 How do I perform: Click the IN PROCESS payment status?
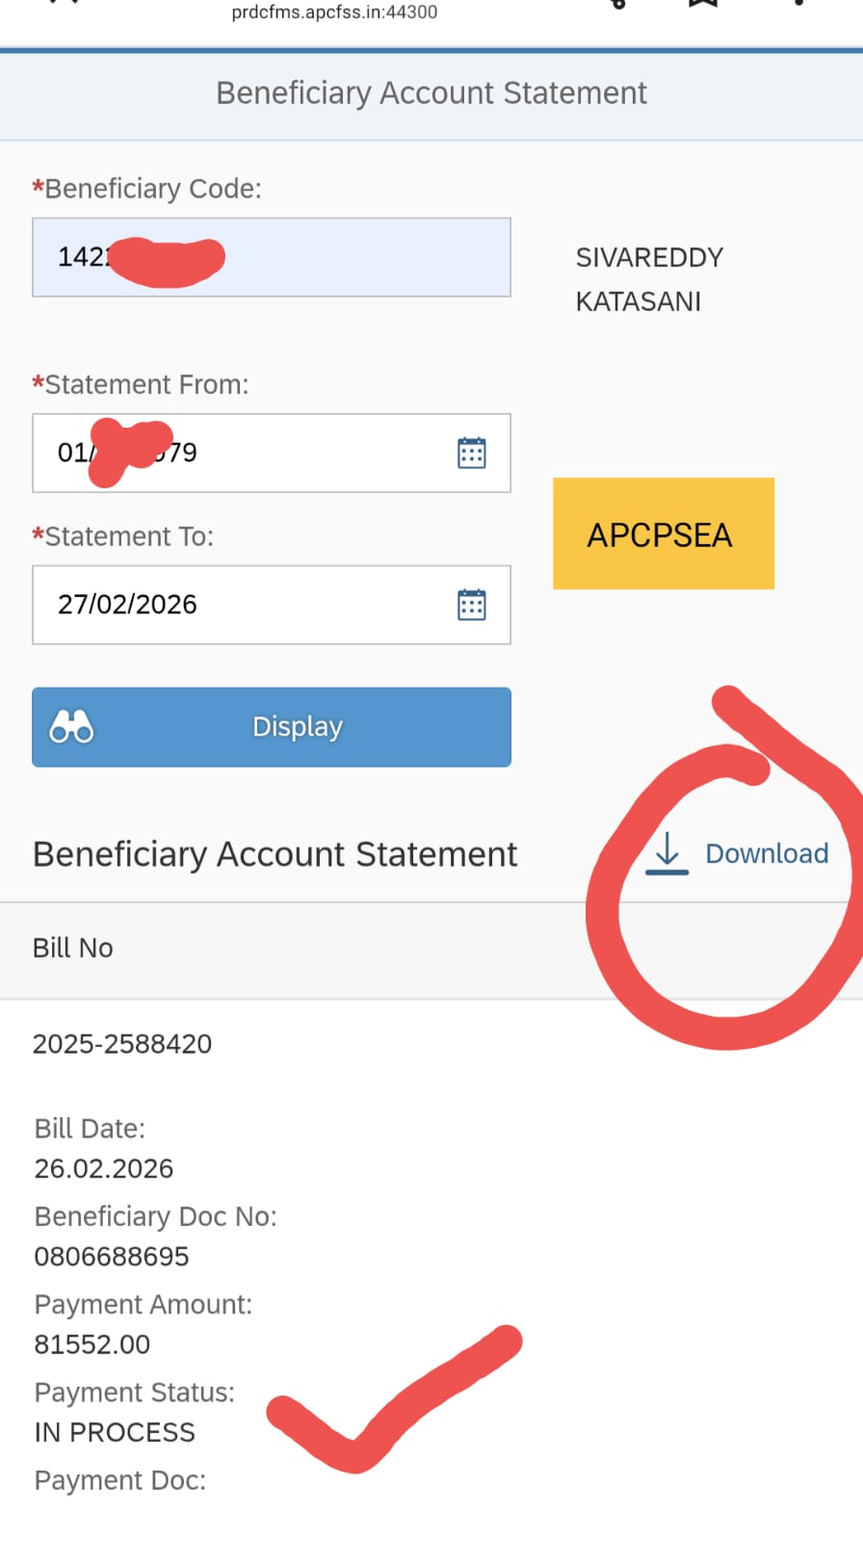pyautogui.click(x=115, y=1432)
